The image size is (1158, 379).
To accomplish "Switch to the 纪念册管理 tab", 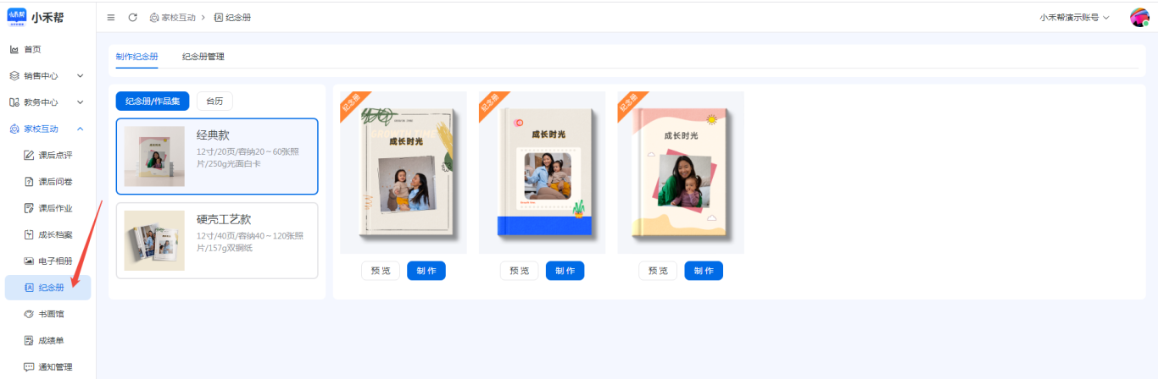I will point(203,57).
